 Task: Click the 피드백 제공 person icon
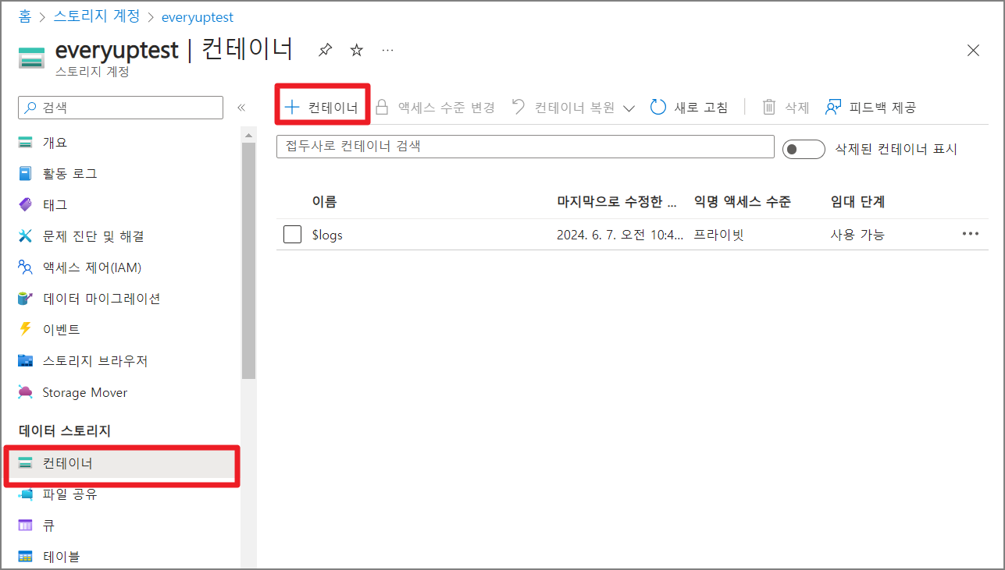[x=833, y=107]
